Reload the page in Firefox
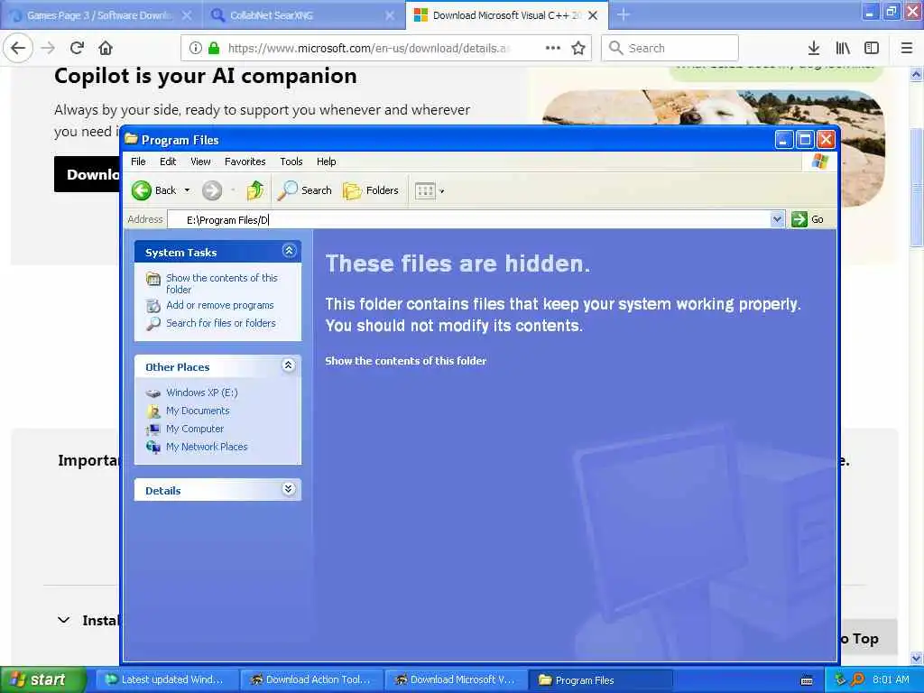 pos(77,48)
